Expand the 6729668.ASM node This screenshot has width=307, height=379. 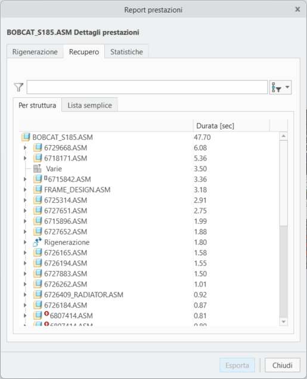[25, 147]
